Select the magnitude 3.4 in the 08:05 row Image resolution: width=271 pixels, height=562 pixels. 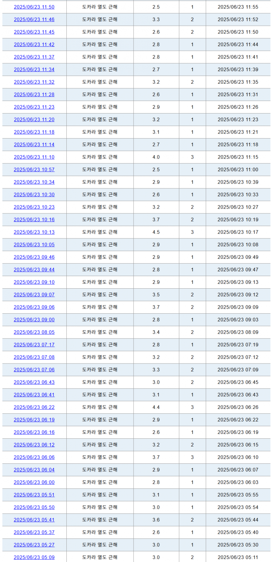[x=156, y=333]
